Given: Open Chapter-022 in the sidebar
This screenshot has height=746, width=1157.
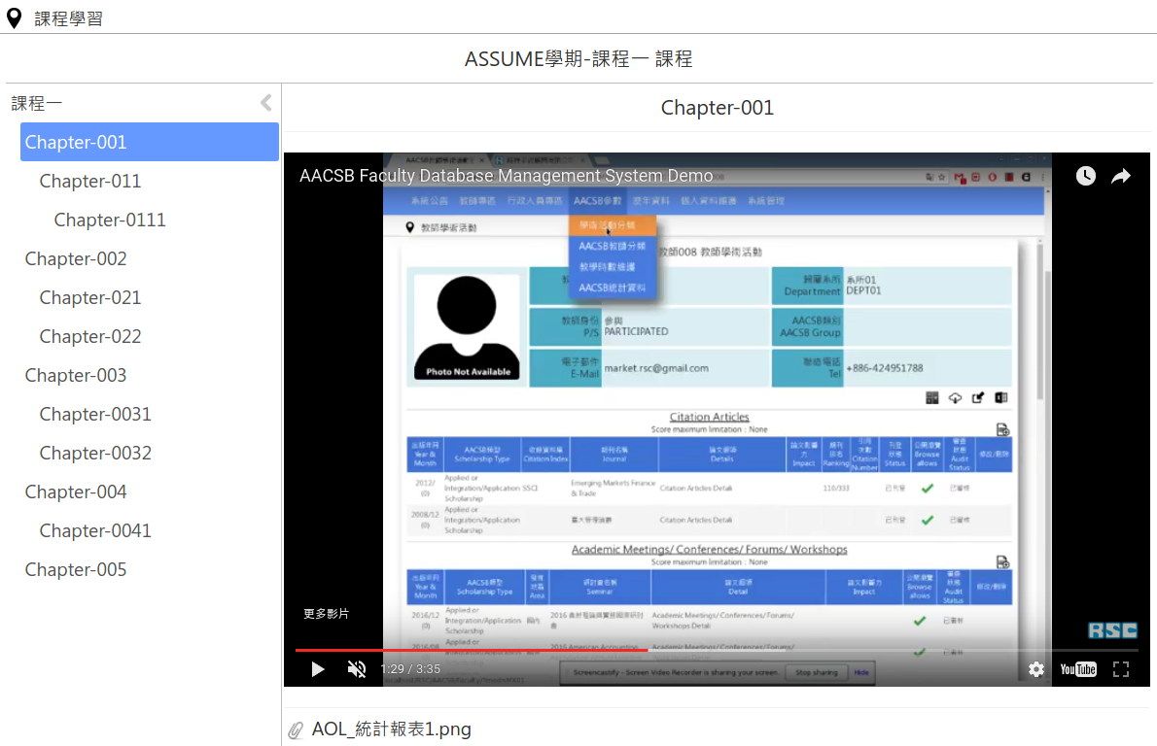Looking at the screenshot, I should pyautogui.click(x=90, y=336).
